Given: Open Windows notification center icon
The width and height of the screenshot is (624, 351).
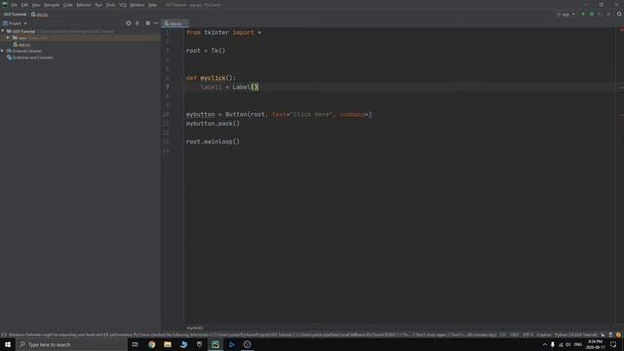Looking at the screenshot, I should point(613,344).
